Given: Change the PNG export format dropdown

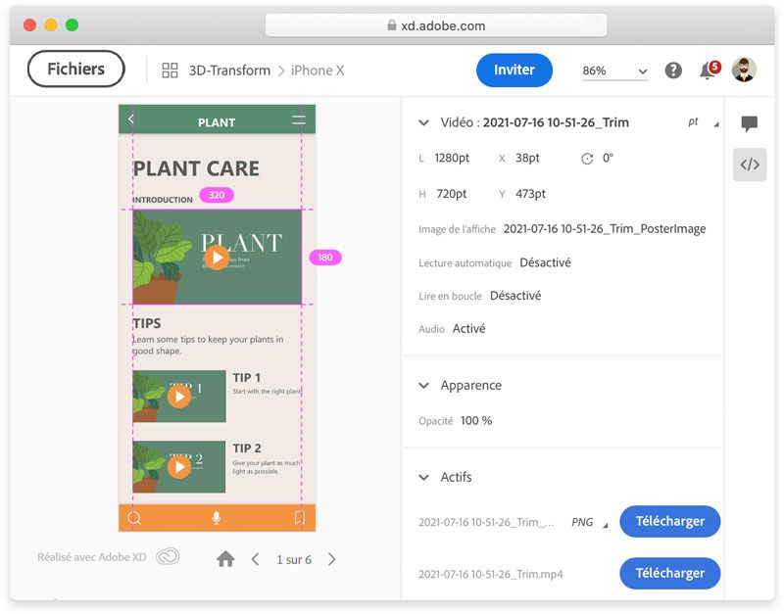Looking at the screenshot, I should coord(590,523).
